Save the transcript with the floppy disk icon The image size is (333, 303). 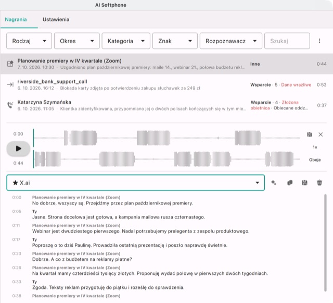tap(304, 183)
